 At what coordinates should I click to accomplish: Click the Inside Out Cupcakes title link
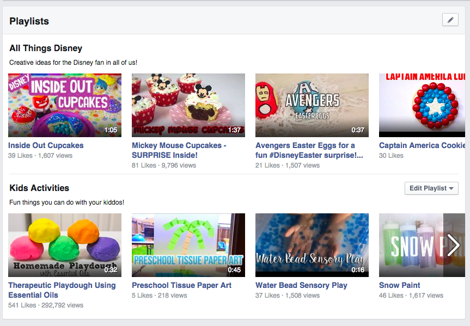(x=46, y=145)
